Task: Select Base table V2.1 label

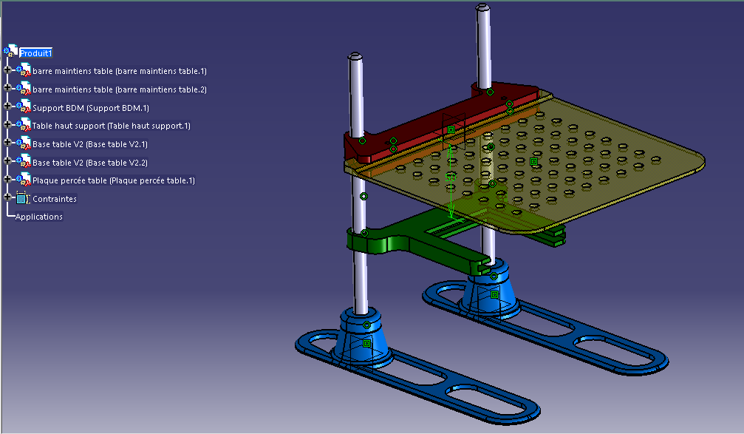Action: 90,144
